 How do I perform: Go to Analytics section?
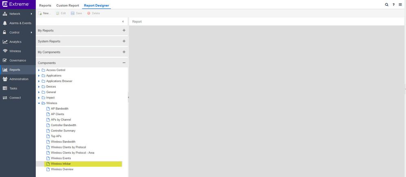15,42
